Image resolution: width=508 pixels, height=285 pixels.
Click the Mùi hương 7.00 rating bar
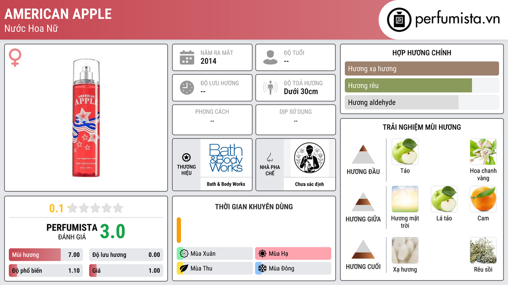(x=46, y=255)
